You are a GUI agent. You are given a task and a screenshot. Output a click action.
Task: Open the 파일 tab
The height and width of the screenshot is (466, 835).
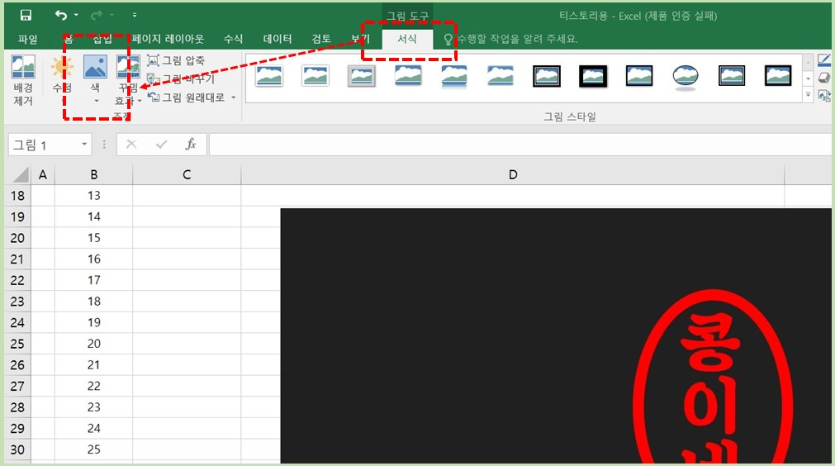point(28,39)
